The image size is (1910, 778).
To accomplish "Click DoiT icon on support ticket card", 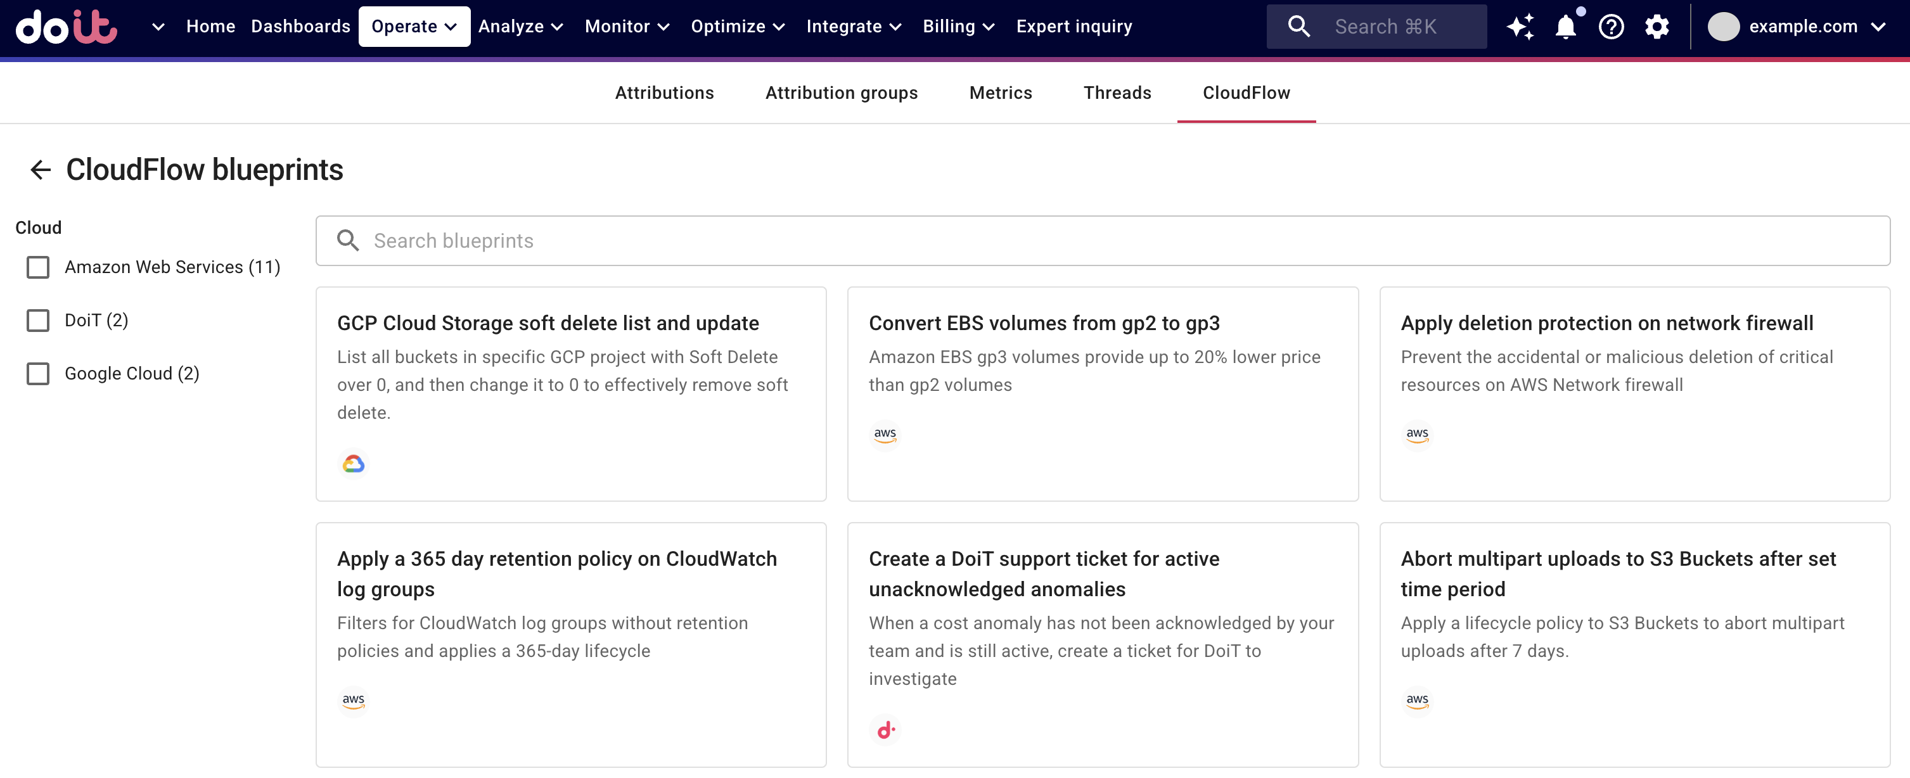I will click(885, 730).
